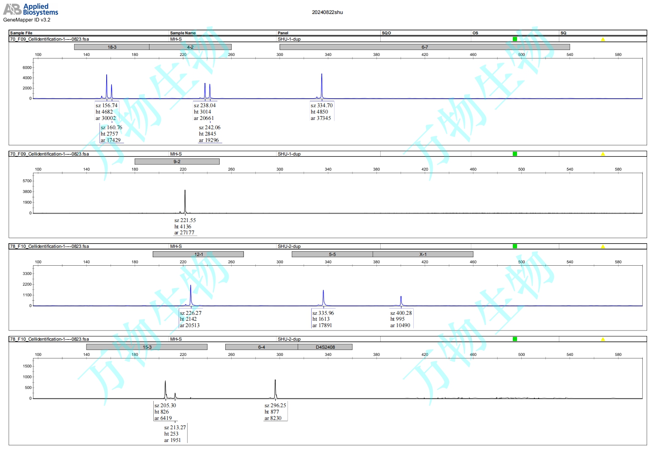The width and height of the screenshot is (650, 450).
Task: Click the 20240822shu project title
Action: [x=327, y=12]
